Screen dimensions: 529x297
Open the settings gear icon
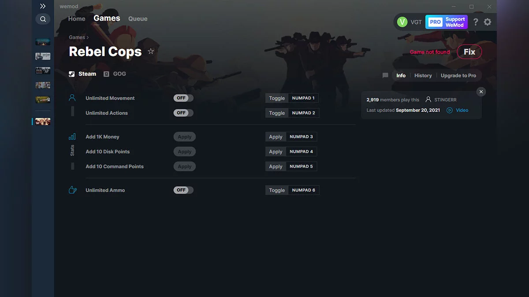(487, 22)
